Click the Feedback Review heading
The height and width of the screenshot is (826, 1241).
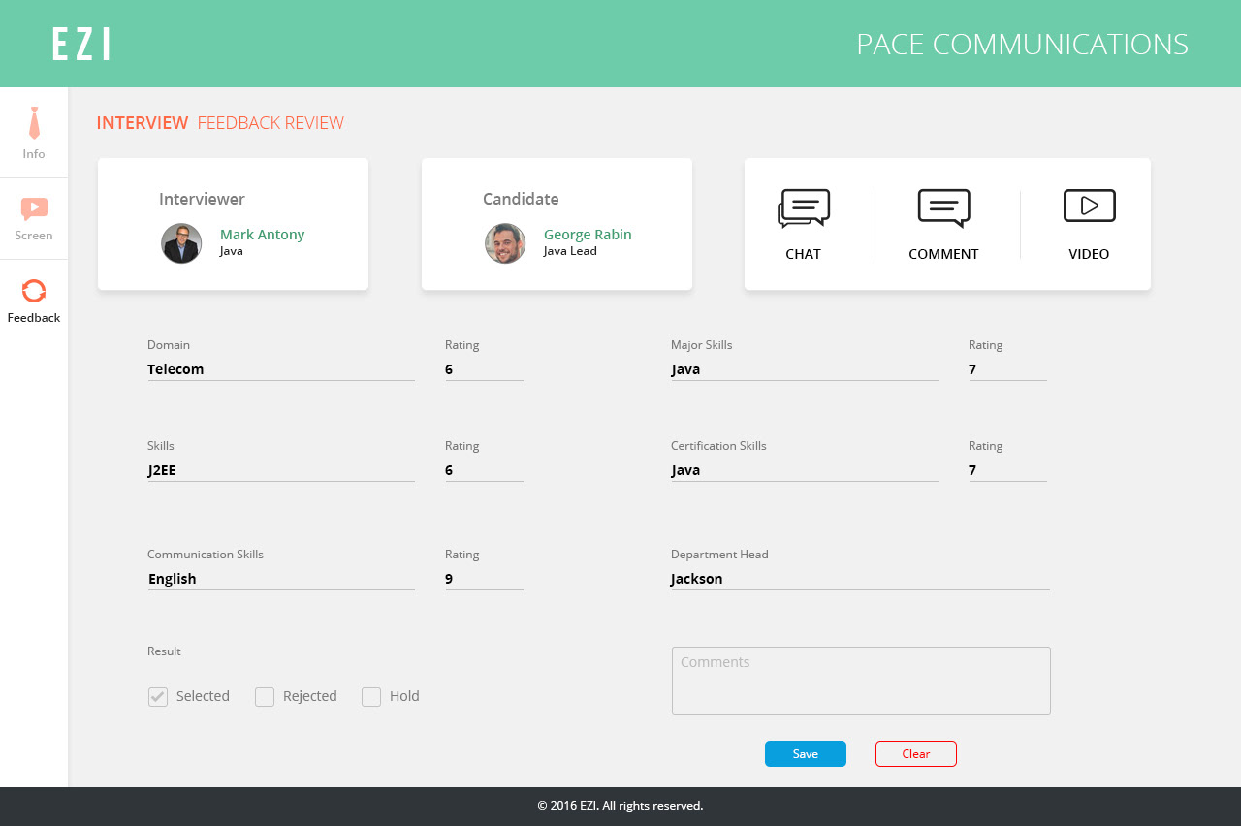pos(270,123)
